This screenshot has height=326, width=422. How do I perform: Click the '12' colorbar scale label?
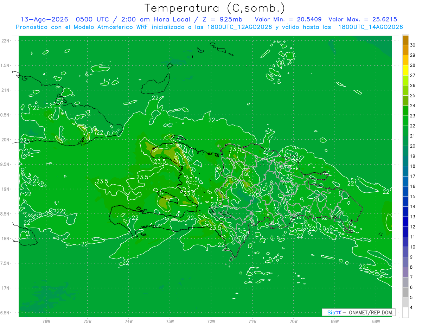(413, 227)
